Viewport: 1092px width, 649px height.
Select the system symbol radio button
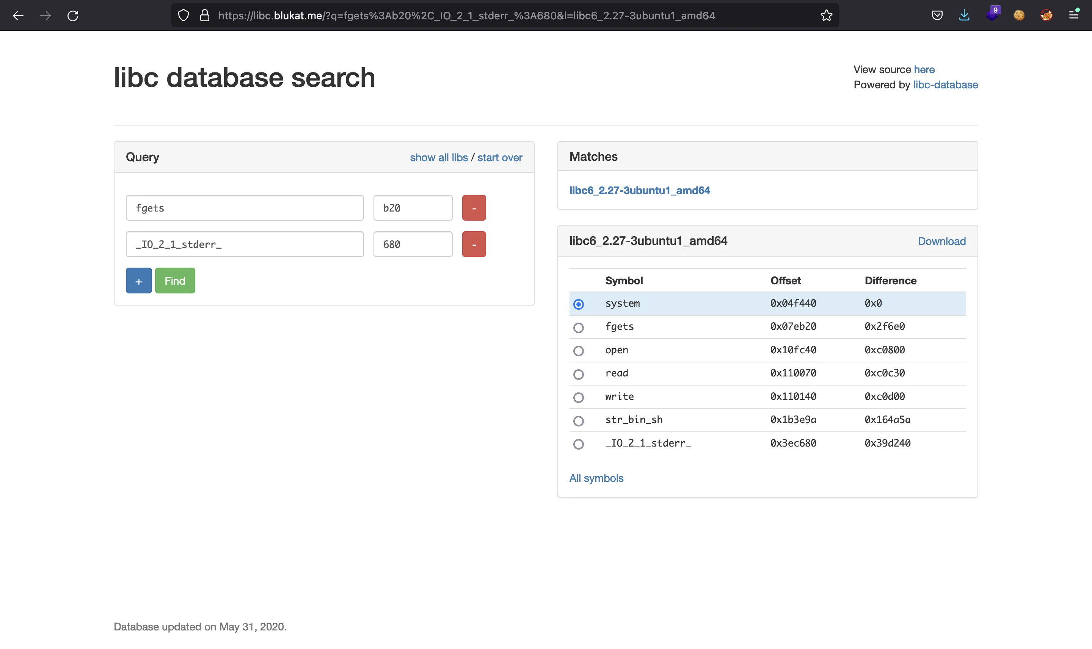pos(578,304)
